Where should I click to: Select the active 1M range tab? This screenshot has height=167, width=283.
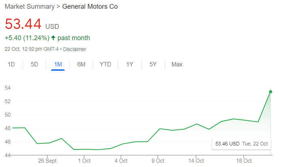(58, 65)
